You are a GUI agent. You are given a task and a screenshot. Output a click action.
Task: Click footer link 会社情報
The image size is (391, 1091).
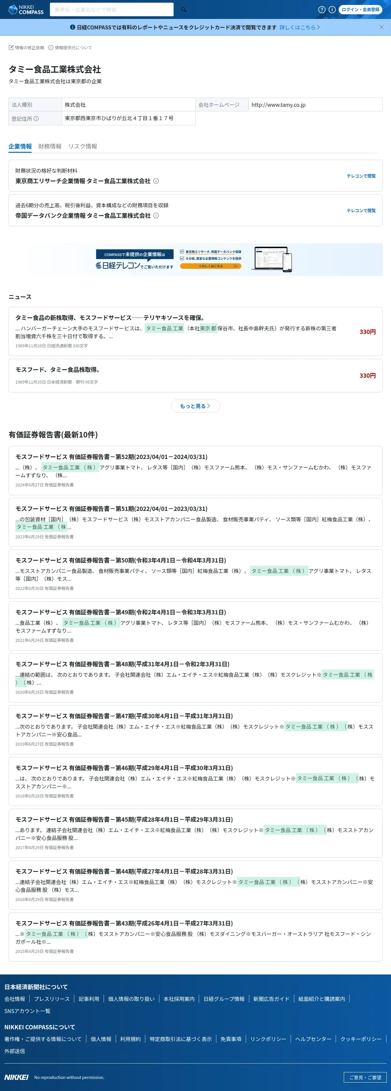pyautogui.click(x=15, y=999)
